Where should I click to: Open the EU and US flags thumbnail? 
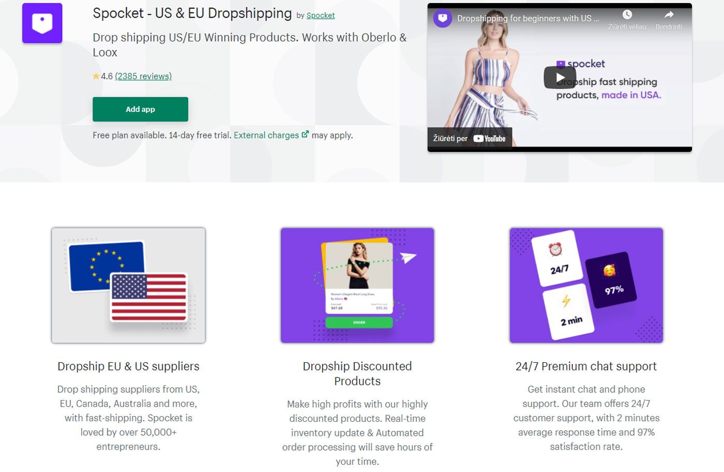tap(128, 285)
